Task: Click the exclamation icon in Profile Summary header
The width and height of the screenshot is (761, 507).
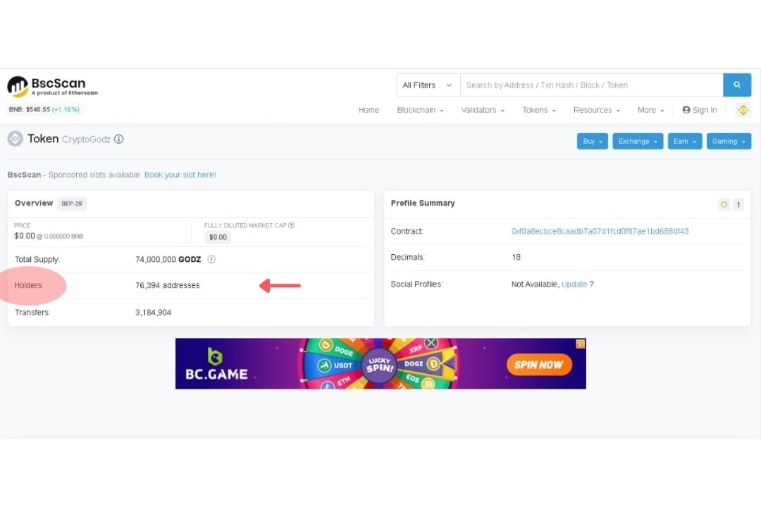Action: pyautogui.click(x=738, y=204)
